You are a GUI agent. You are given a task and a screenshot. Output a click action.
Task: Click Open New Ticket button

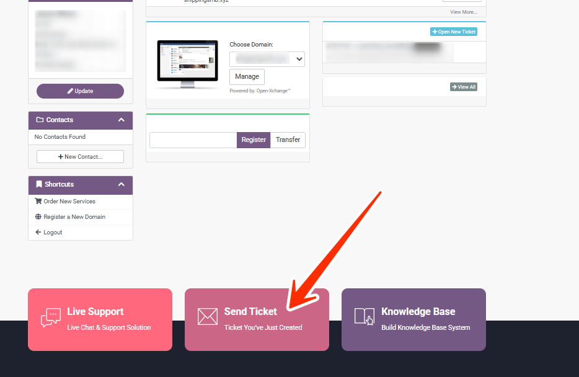point(454,32)
